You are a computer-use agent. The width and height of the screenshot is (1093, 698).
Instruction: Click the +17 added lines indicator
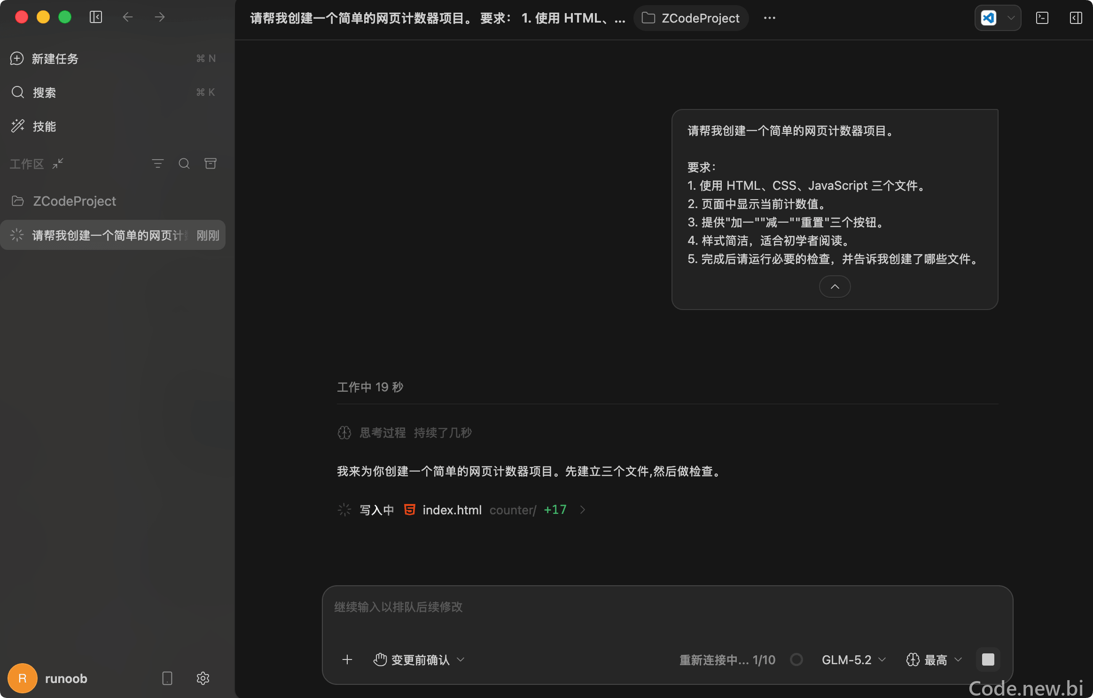click(555, 510)
